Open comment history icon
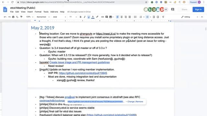The height and width of the screenshot is (116, 207). [172, 9]
